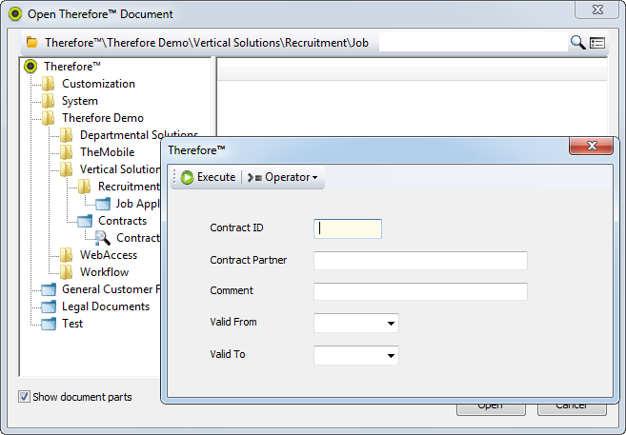Click the search magnifier icon in path bar

tap(577, 43)
